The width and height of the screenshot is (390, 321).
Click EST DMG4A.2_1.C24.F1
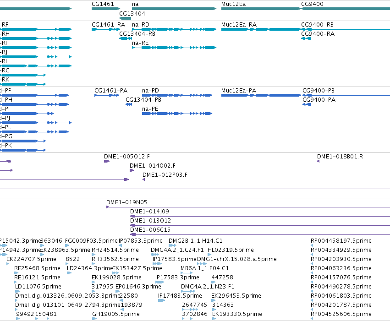[177, 250]
